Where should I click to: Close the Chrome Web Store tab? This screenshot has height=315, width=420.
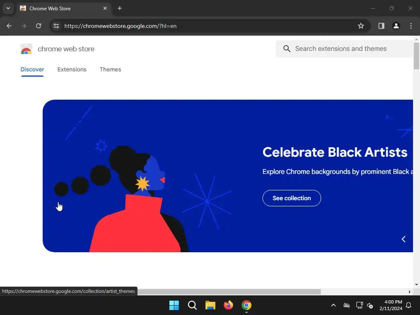click(x=105, y=9)
